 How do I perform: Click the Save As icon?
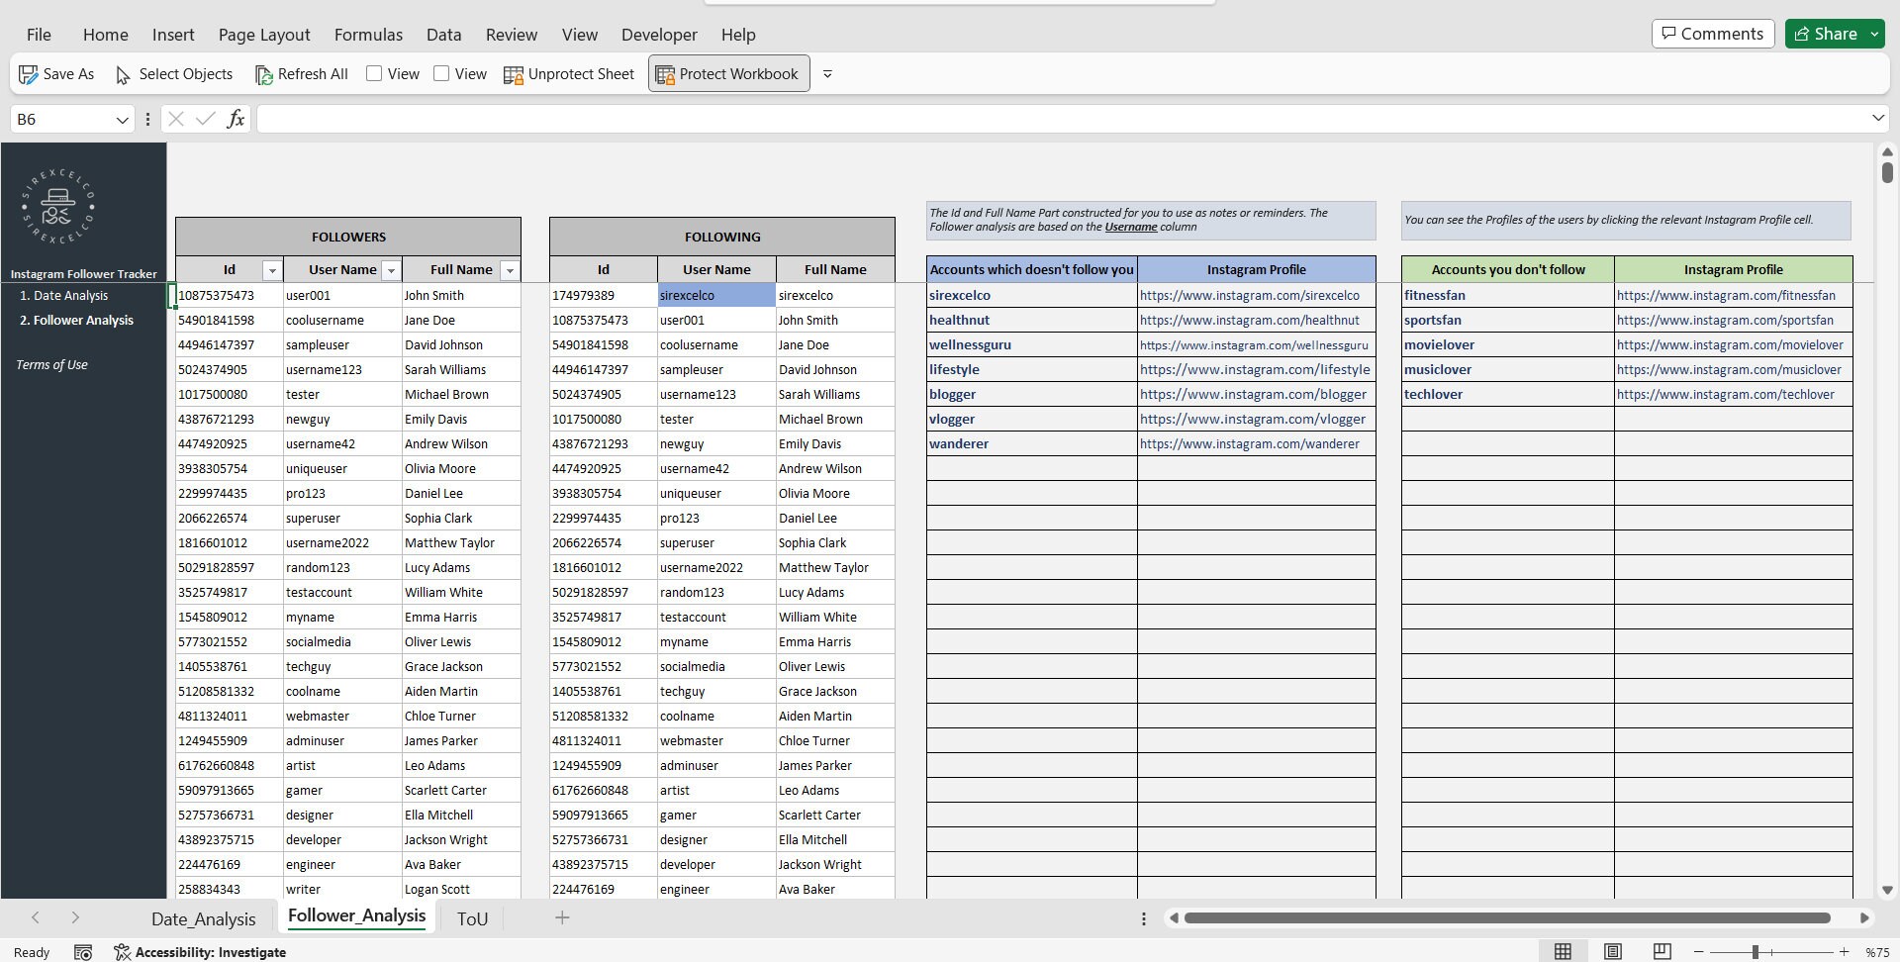(x=28, y=73)
